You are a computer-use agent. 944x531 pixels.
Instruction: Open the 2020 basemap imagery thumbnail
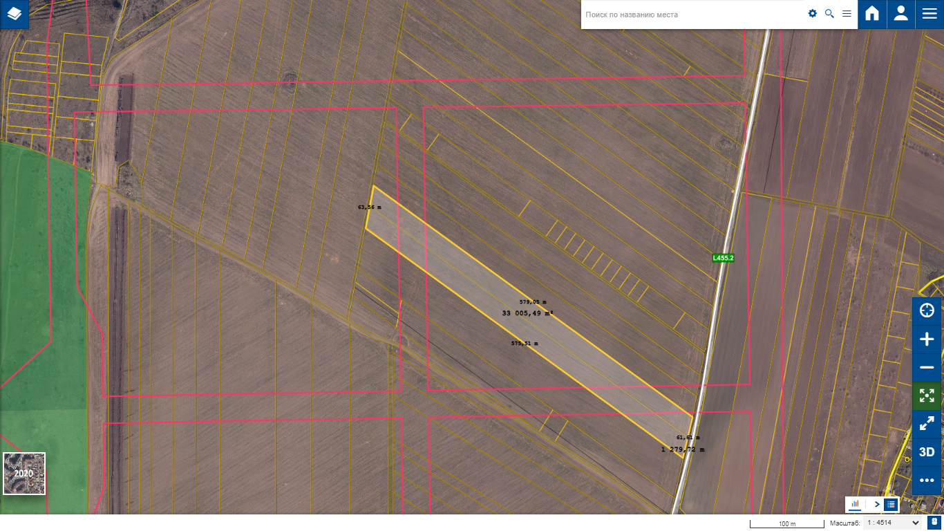point(24,474)
